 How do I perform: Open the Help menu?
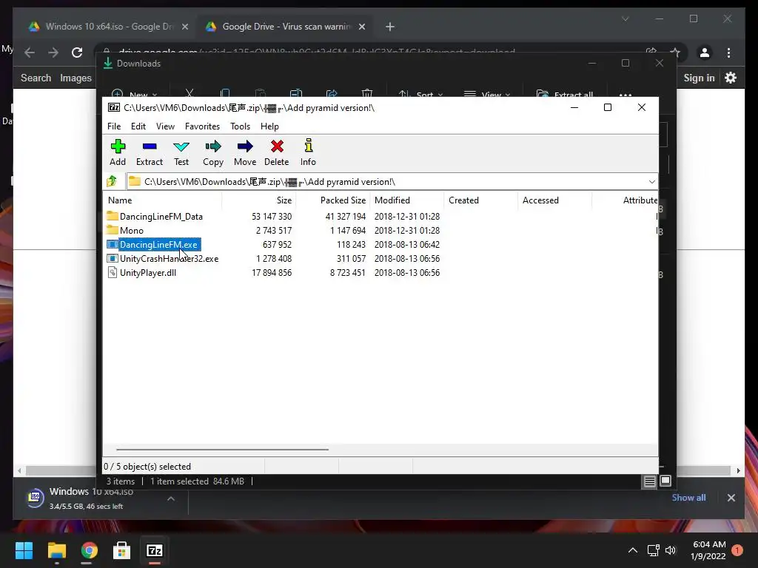[x=269, y=126]
